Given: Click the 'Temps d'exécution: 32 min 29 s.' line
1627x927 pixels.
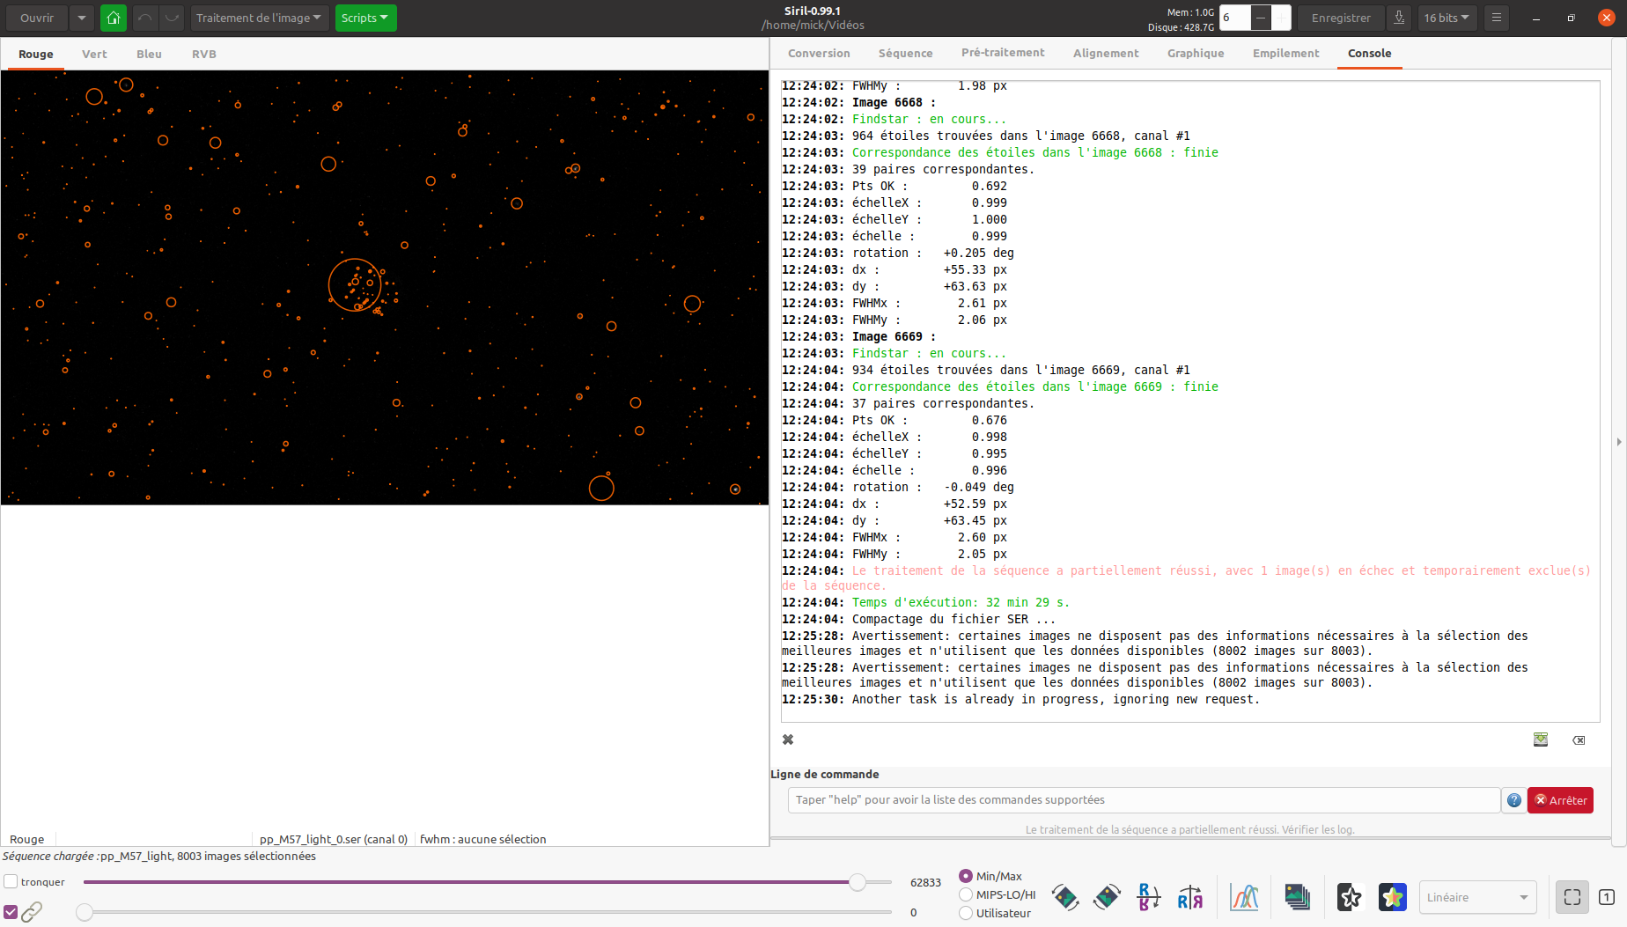Looking at the screenshot, I should (961, 602).
